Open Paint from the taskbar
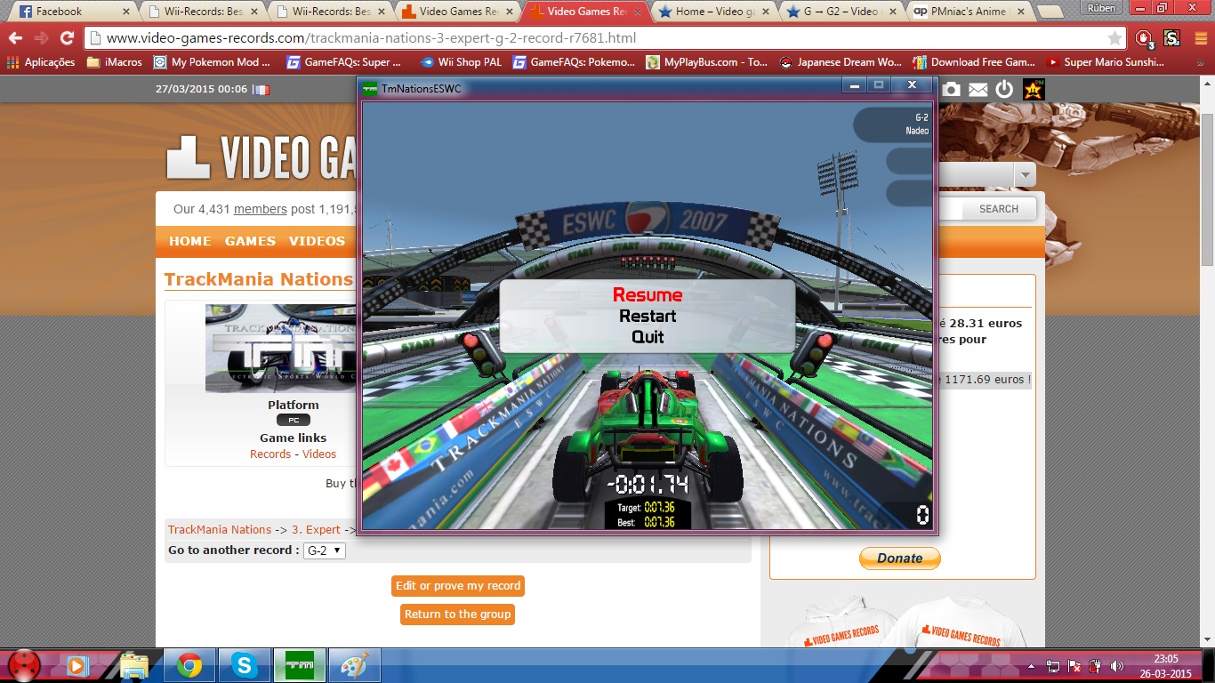This screenshot has height=683, width=1215. (354, 665)
